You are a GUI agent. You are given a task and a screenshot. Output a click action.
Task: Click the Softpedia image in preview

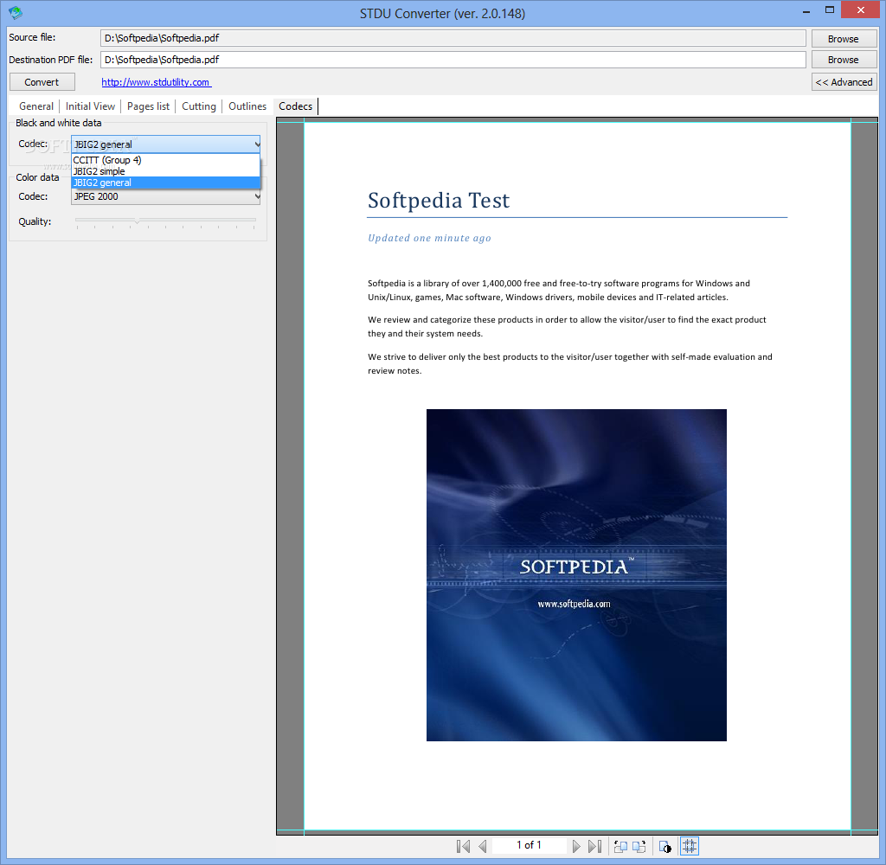click(576, 574)
